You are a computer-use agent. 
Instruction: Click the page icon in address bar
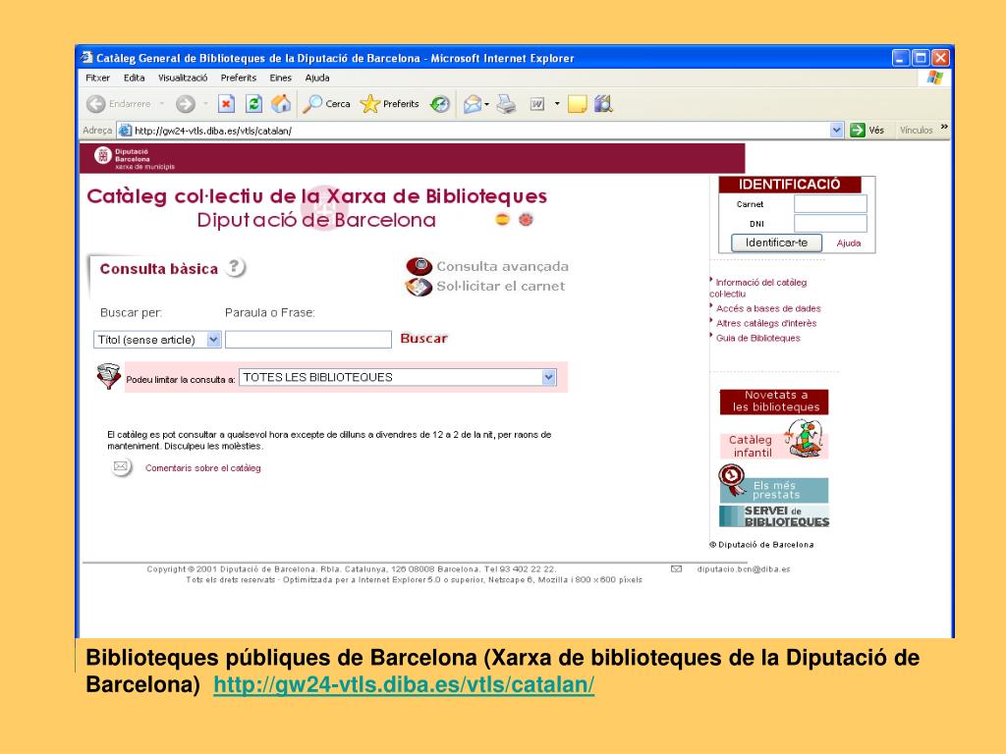point(125,131)
